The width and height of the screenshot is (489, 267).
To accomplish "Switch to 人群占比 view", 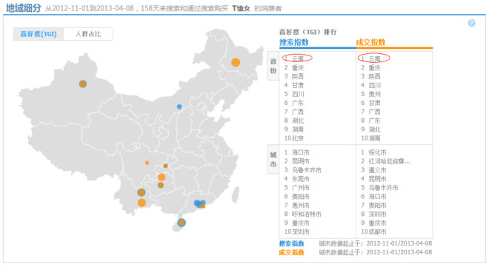I will point(88,34).
